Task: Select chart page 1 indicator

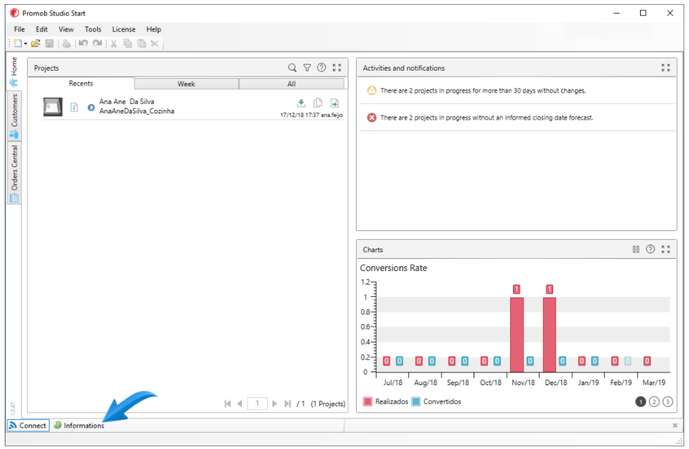Action: pyautogui.click(x=641, y=401)
